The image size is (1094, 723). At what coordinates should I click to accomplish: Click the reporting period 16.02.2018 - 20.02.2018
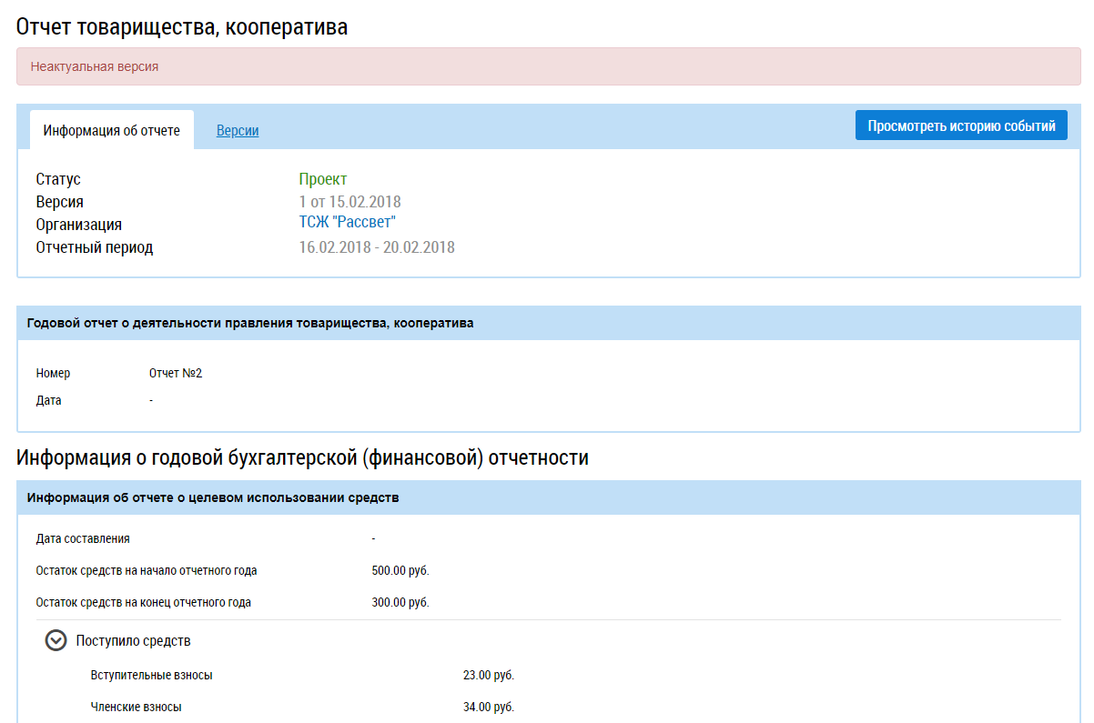coord(376,247)
